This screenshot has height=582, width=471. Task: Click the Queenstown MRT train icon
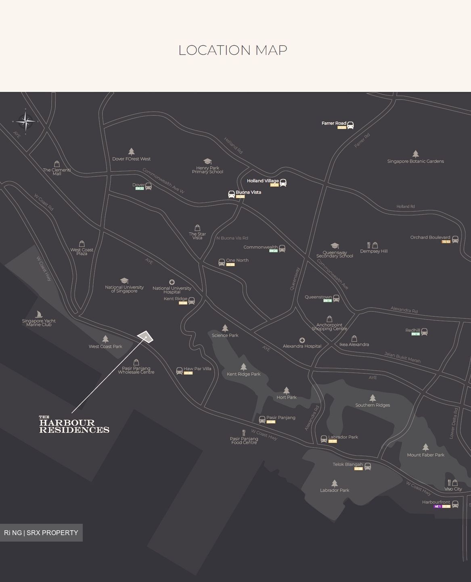(x=336, y=298)
